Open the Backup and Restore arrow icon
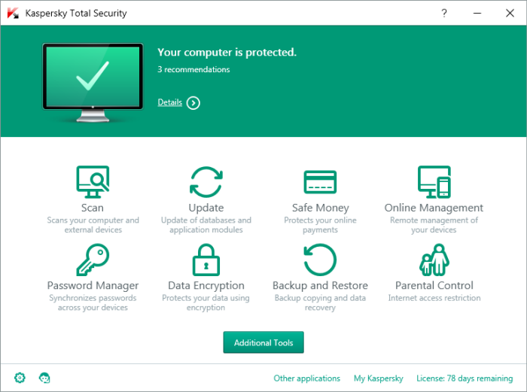527x392 pixels. [320, 260]
